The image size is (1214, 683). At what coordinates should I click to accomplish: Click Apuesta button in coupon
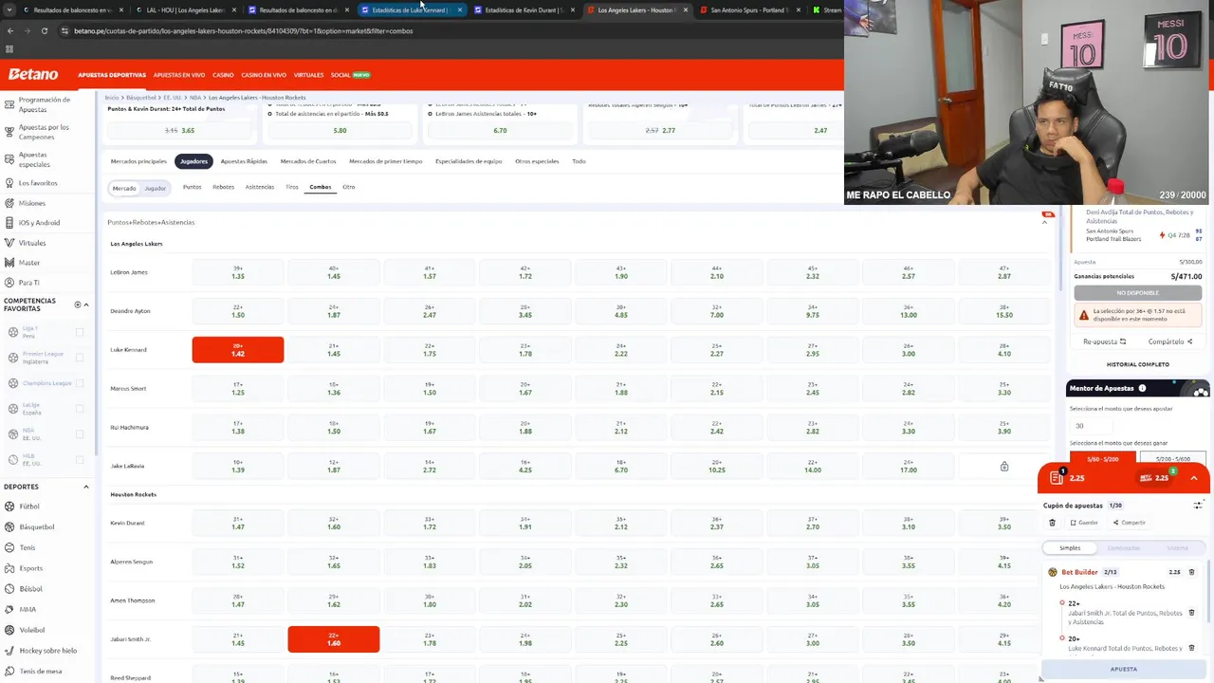click(x=1124, y=669)
